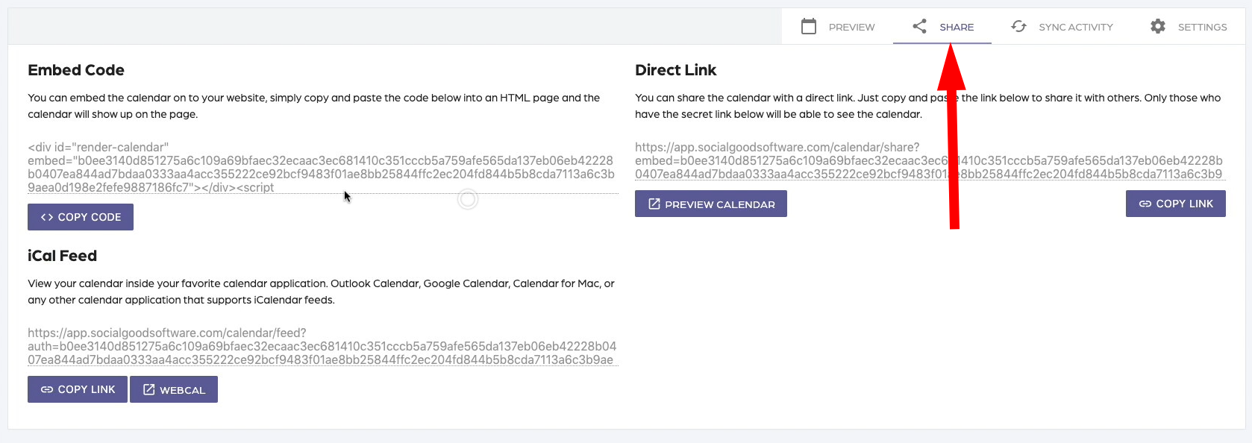1252x443 pixels.
Task: Open the Sync Activity tab
Action: pyautogui.click(x=1075, y=27)
